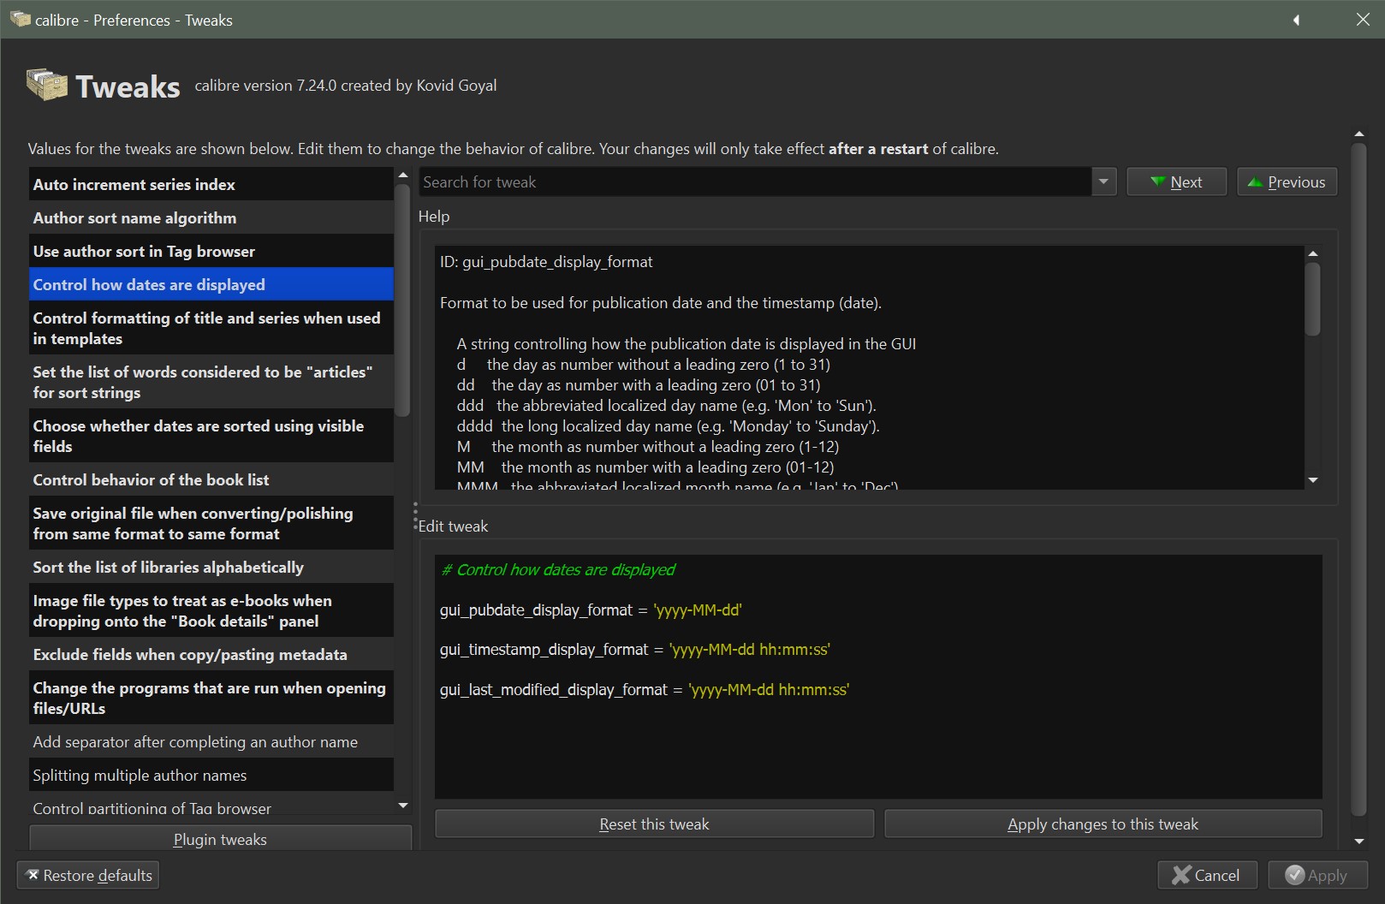This screenshot has width=1385, height=904.
Task: Close the Tweaks preferences window
Action: [x=1363, y=20]
